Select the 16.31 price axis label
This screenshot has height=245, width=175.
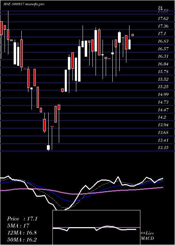point(163,56)
